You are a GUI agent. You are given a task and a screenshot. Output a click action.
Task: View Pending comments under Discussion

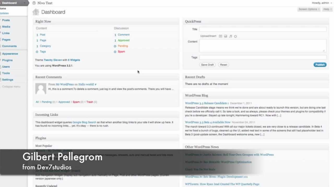coord(123,46)
